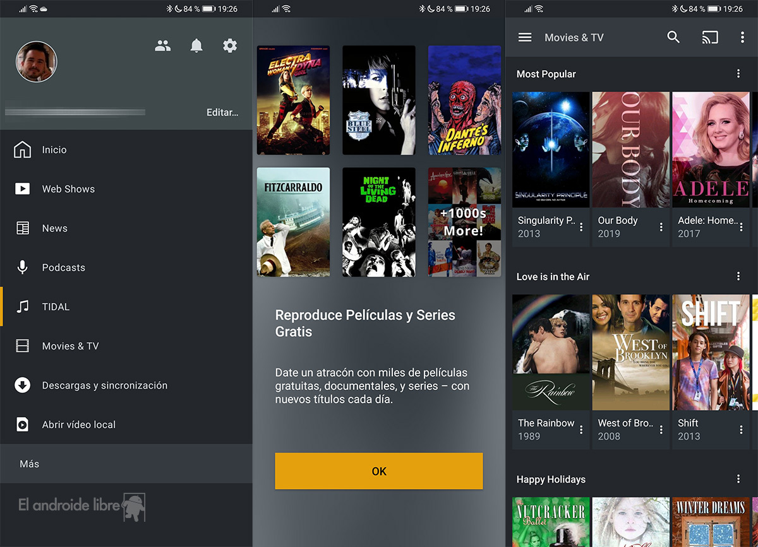Tap the user profile avatar

coord(37,62)
